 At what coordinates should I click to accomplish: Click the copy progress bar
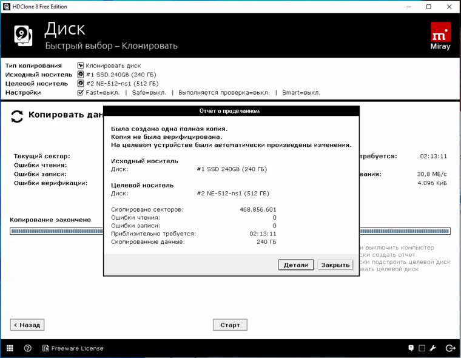point(231,231)
